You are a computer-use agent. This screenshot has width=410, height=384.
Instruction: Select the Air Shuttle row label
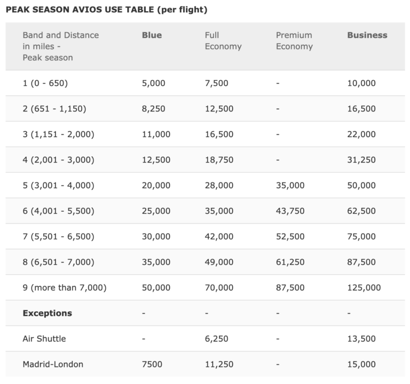pos(44,339)
